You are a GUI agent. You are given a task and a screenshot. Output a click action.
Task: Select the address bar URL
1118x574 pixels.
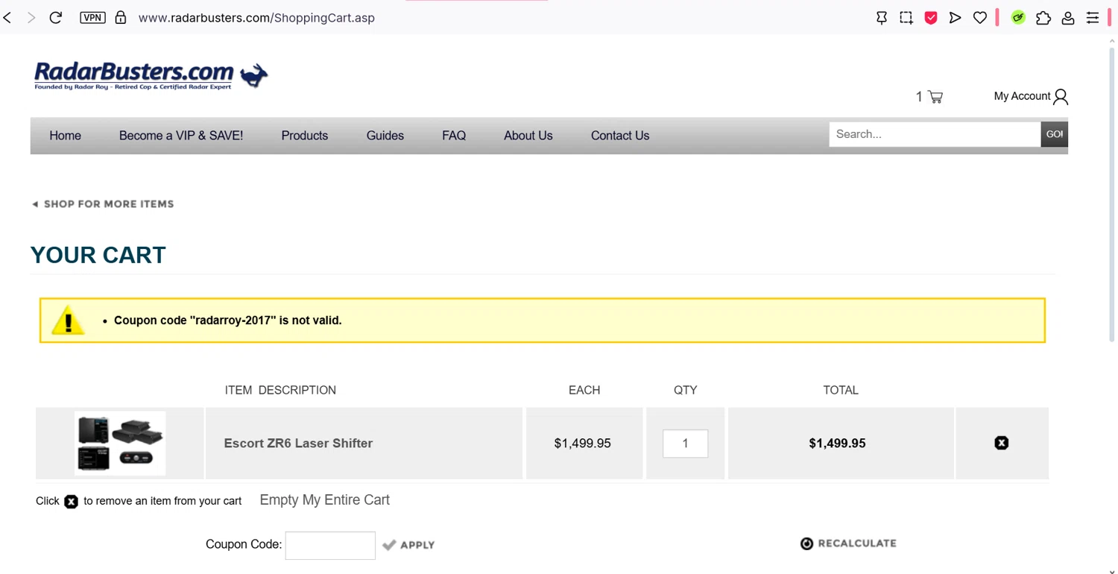click(256, 18)
